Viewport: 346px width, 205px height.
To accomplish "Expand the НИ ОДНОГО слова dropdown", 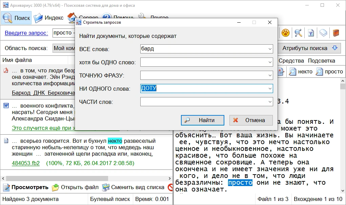I will [270, 89].
